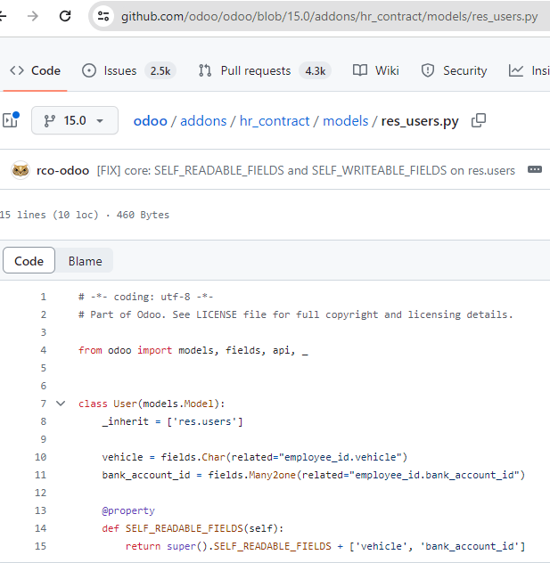Click the Pull requests merge icon
550x563 pixels.
click(205, 70)
